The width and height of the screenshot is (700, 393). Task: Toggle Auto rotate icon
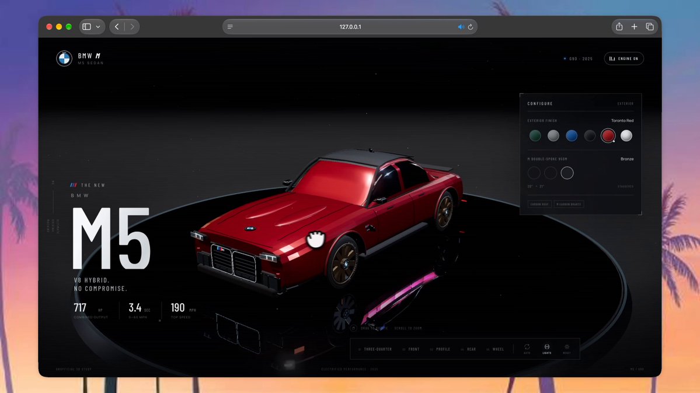(x=527, y=348)
